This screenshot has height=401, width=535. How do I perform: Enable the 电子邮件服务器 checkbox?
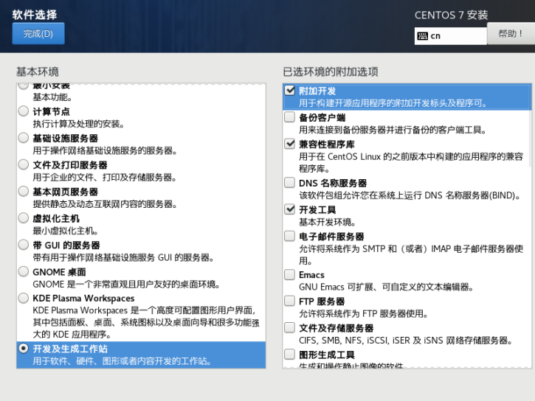pos(290,236)
